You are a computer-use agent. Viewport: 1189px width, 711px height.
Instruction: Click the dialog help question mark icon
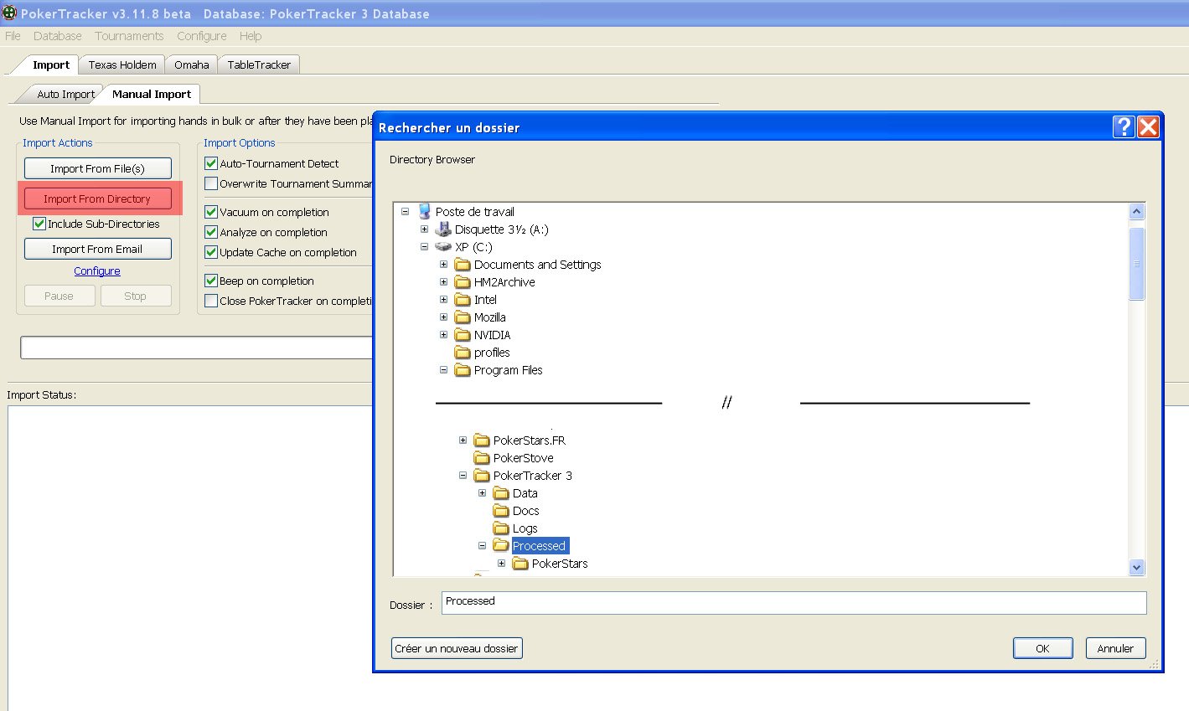pos(1124,126)
